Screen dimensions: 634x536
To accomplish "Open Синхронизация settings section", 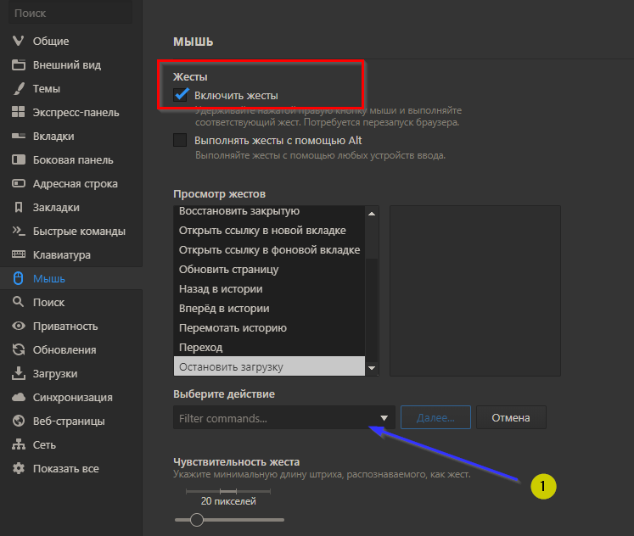I will [71, 398].
